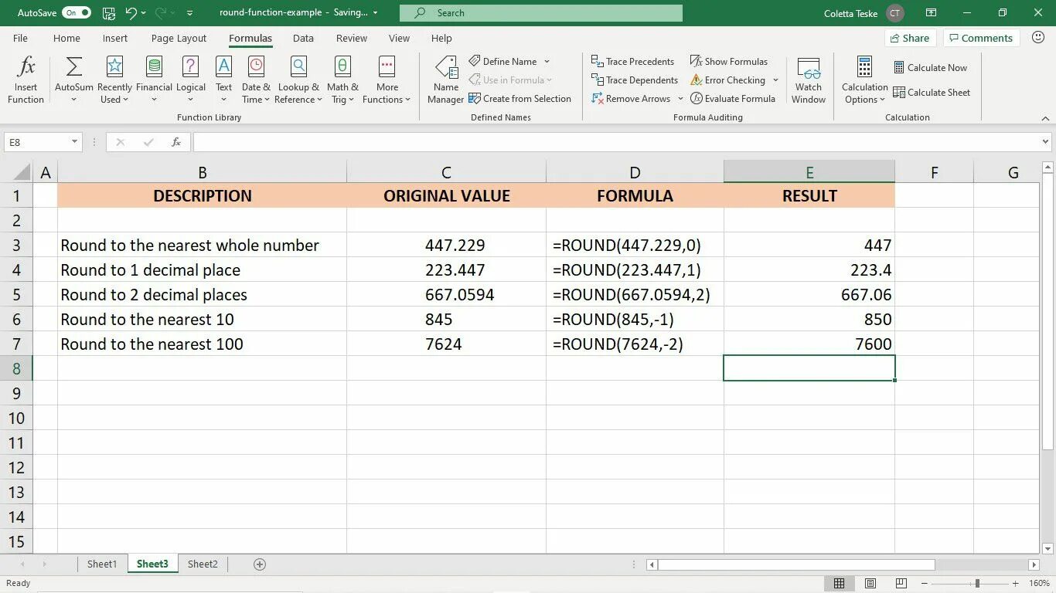Screen dimensions: 1056x593
Task: Open the Data ribbon tab
Action: (x=303, y=38)
